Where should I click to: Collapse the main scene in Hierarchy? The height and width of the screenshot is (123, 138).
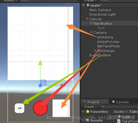pos(83,5)
